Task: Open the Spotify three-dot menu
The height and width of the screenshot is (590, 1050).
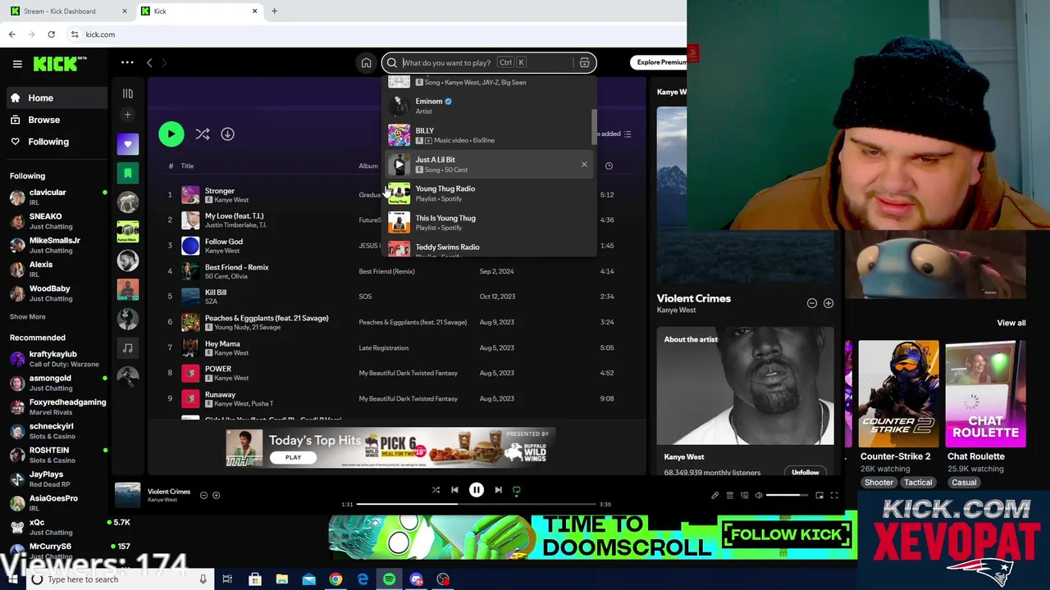Action: coord(127,62)
